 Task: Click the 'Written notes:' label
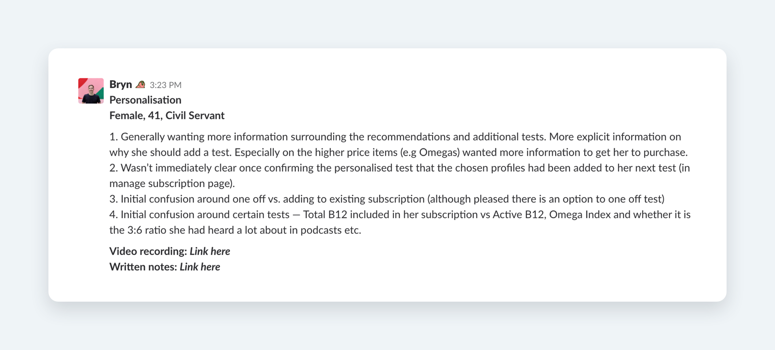click(143, 267)
